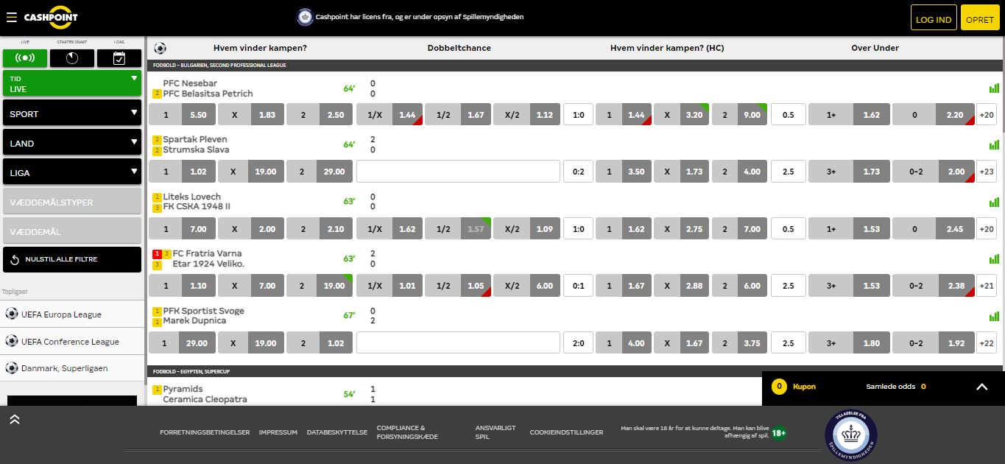Click the reset icon in Nulstil alle filtre
The width and height of the screenshot is (1005, 464).
15,259
